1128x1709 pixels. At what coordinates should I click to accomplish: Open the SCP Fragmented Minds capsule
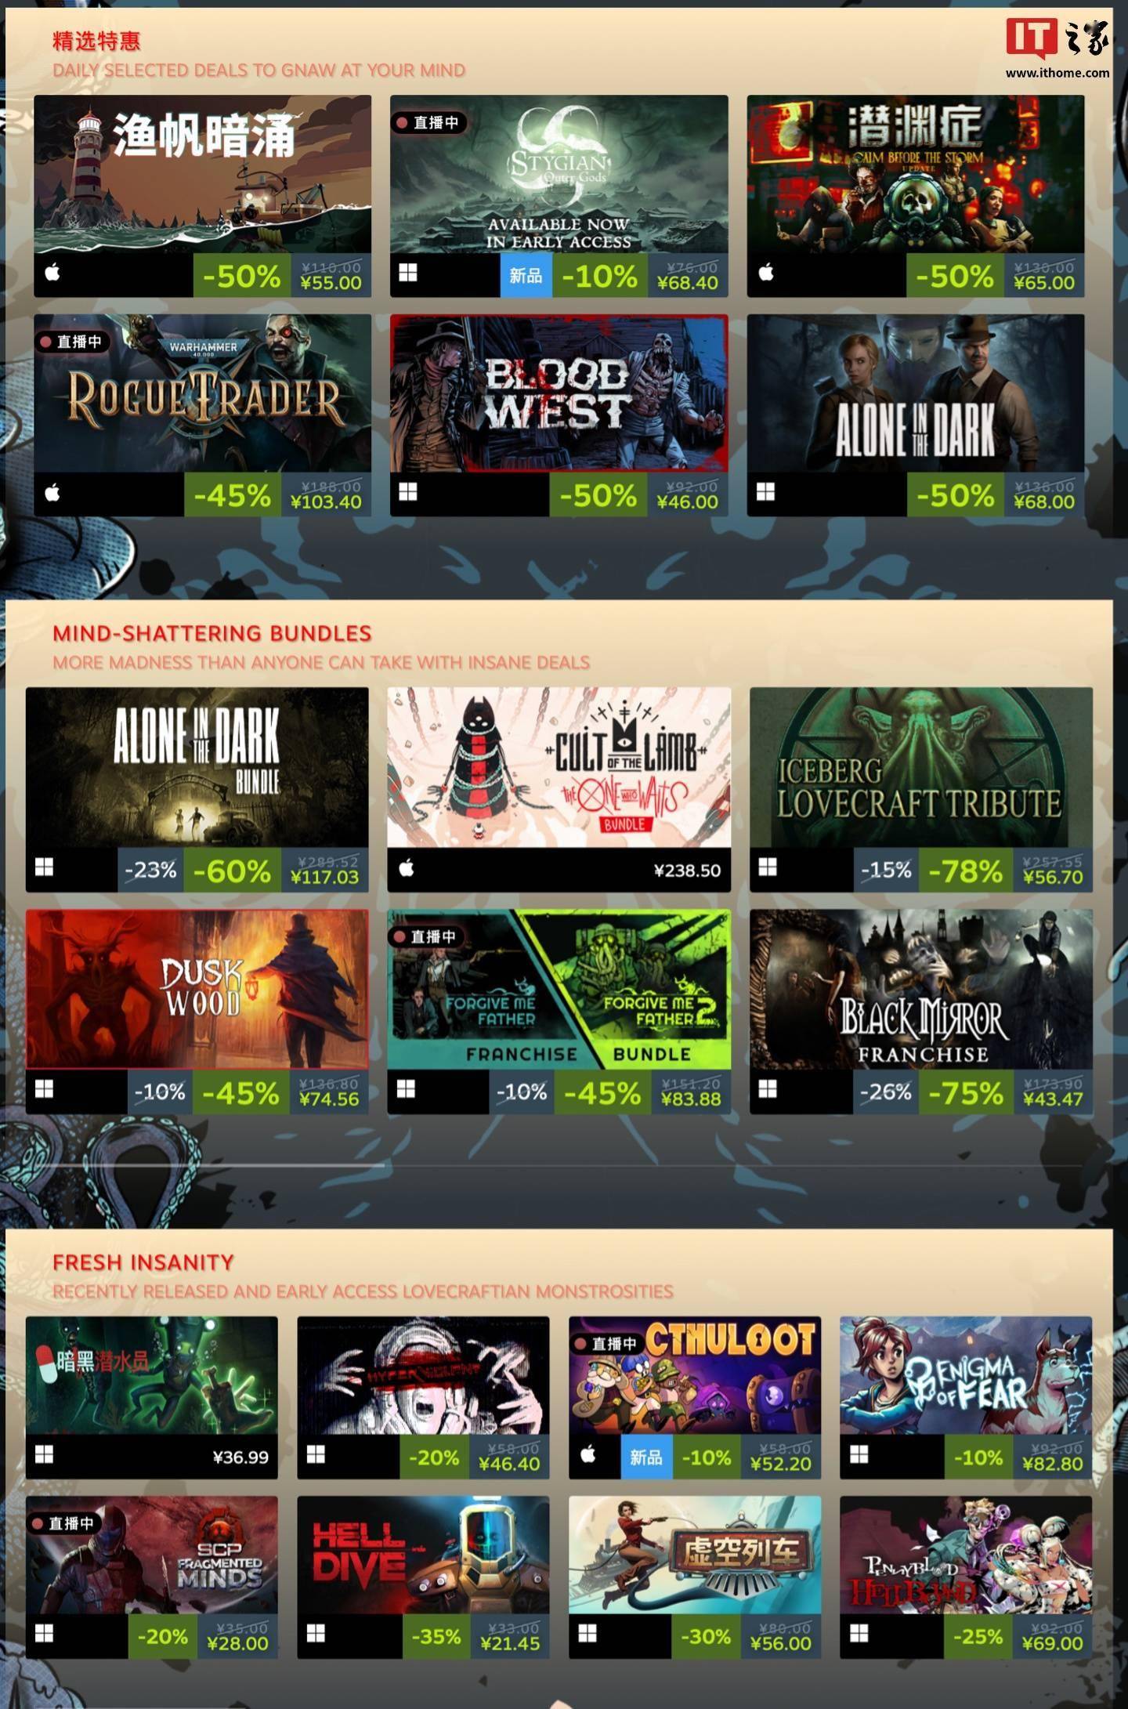[152, 1555]
